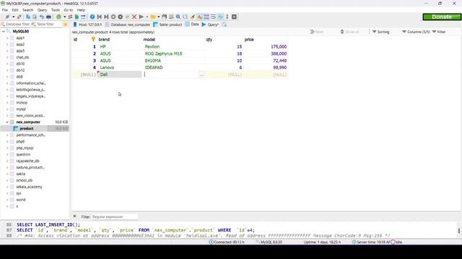Click the exit application toolbar icon
Viewport: 462px width, 259px height.
coord(234,17)
